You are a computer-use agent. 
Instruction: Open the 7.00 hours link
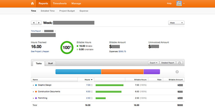point(88,85)
